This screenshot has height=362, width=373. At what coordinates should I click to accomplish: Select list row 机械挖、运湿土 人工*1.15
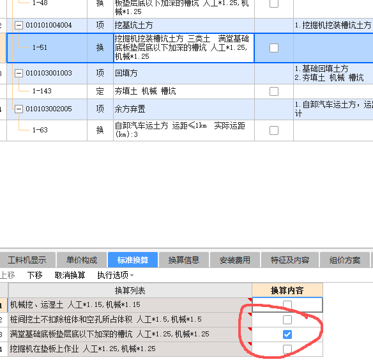pyautogui.click(x=130, y=305)
